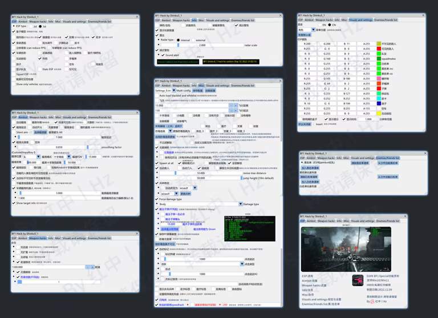The image size is (438, 318).
Task: Toggle the Show target info checkbox
Action: click(x=14, y=203)
